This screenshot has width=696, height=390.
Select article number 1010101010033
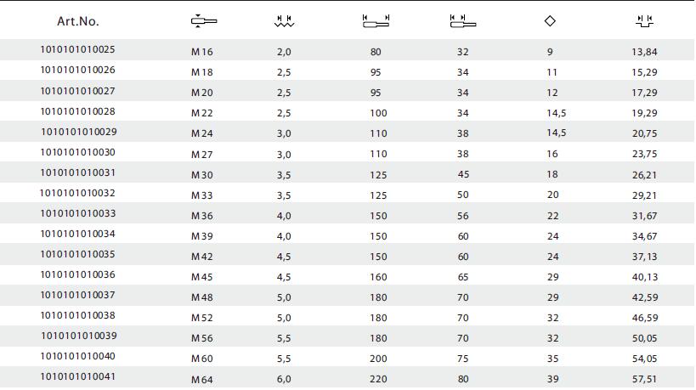[77, 213]
